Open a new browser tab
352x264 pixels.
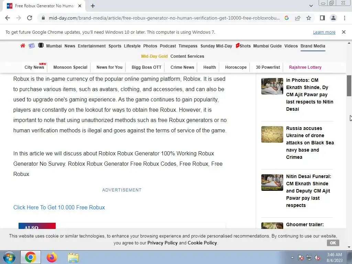[93, 6]
